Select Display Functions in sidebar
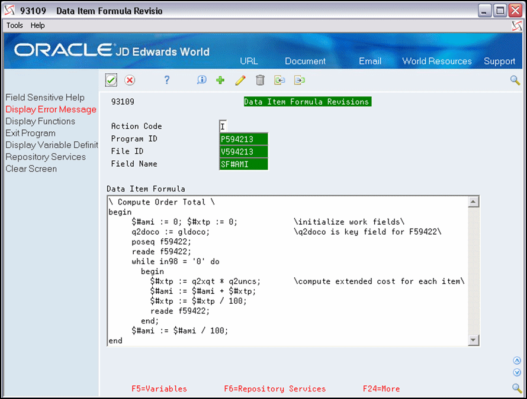 point(40,121)
